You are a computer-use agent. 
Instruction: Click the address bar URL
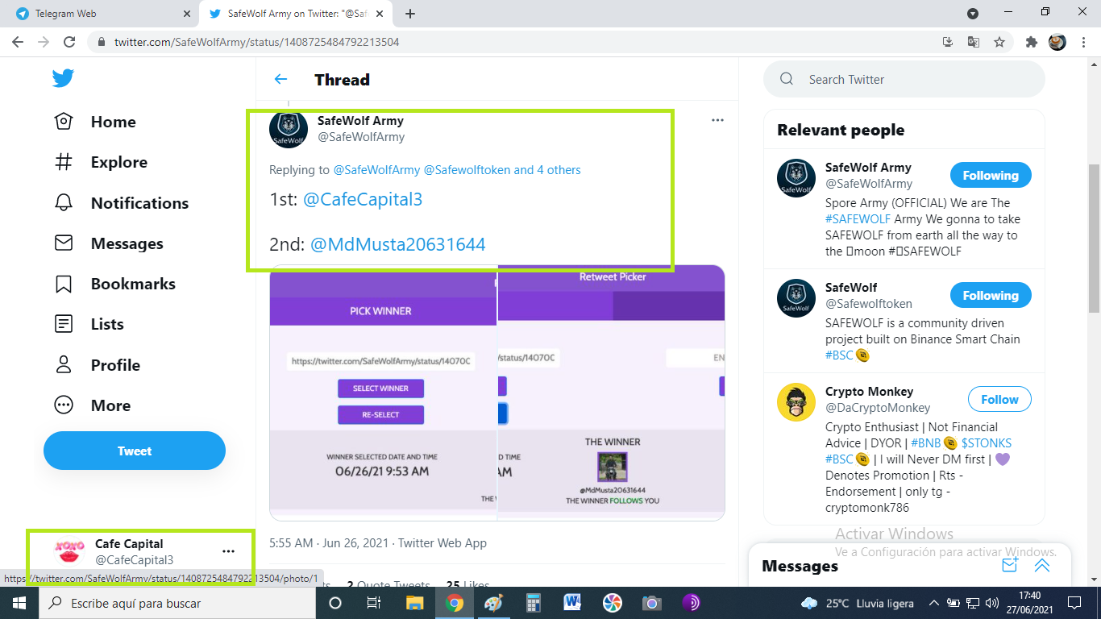pos(256,42)
